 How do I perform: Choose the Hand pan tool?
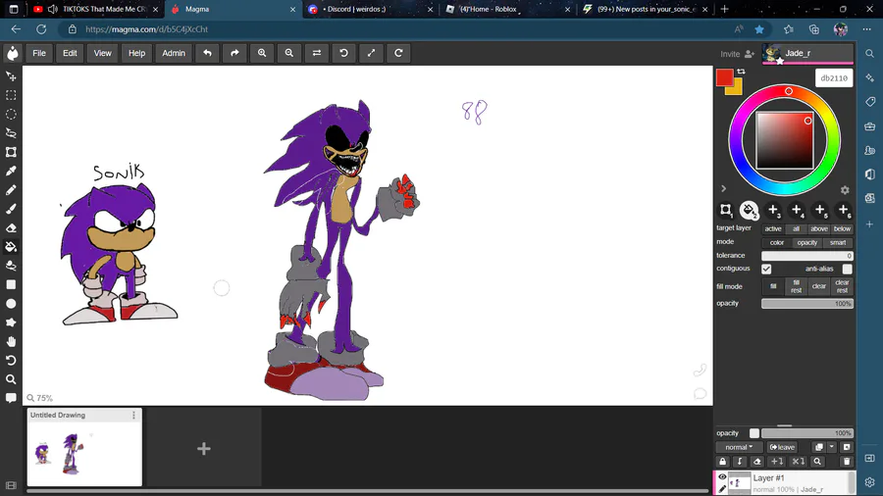point(11,341)
